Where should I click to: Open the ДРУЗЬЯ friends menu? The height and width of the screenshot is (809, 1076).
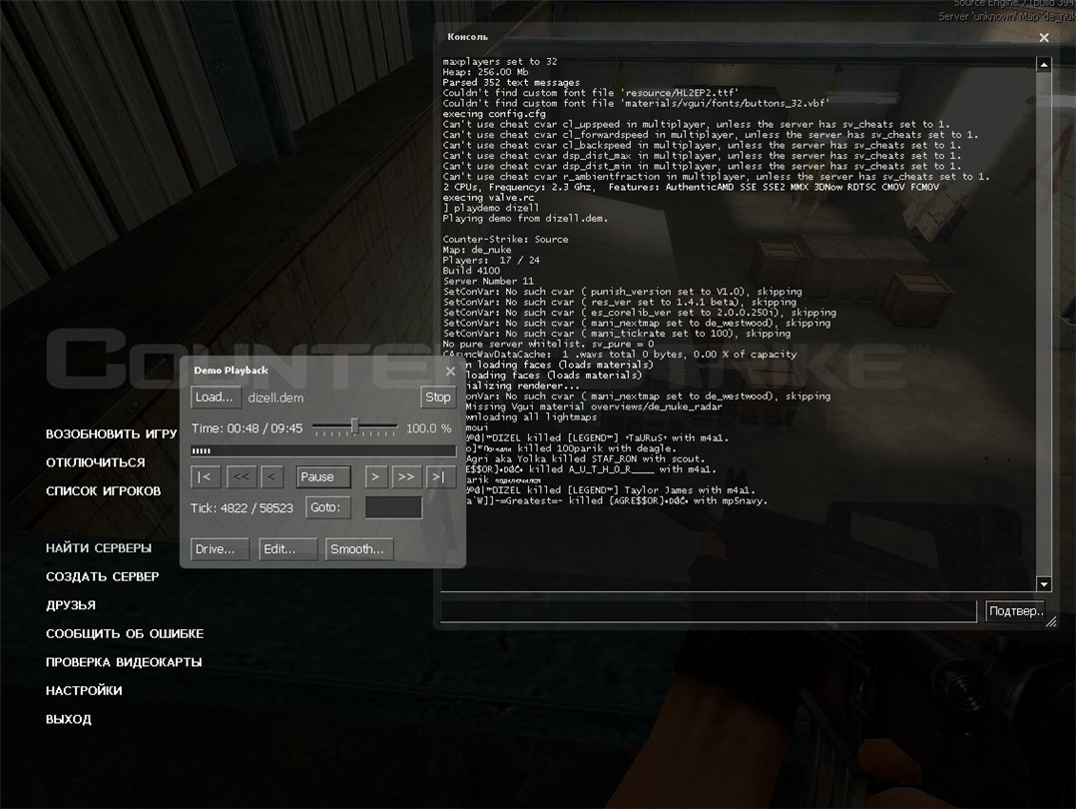point(71,605)
